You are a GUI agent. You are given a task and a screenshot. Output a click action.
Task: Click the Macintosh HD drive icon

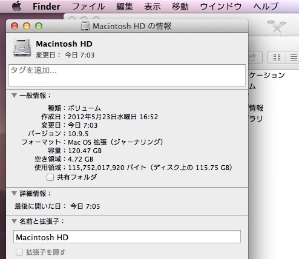point(22,48)
